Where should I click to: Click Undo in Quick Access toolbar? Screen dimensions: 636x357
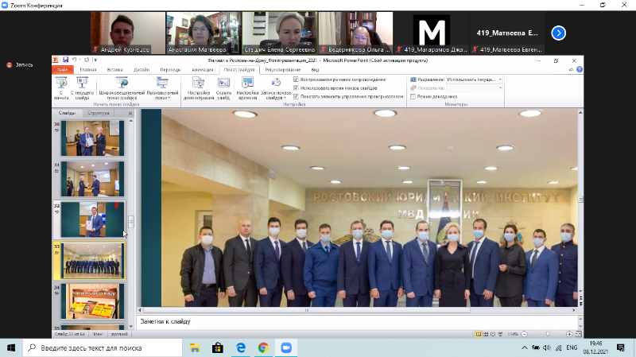[x=74, y=60]
